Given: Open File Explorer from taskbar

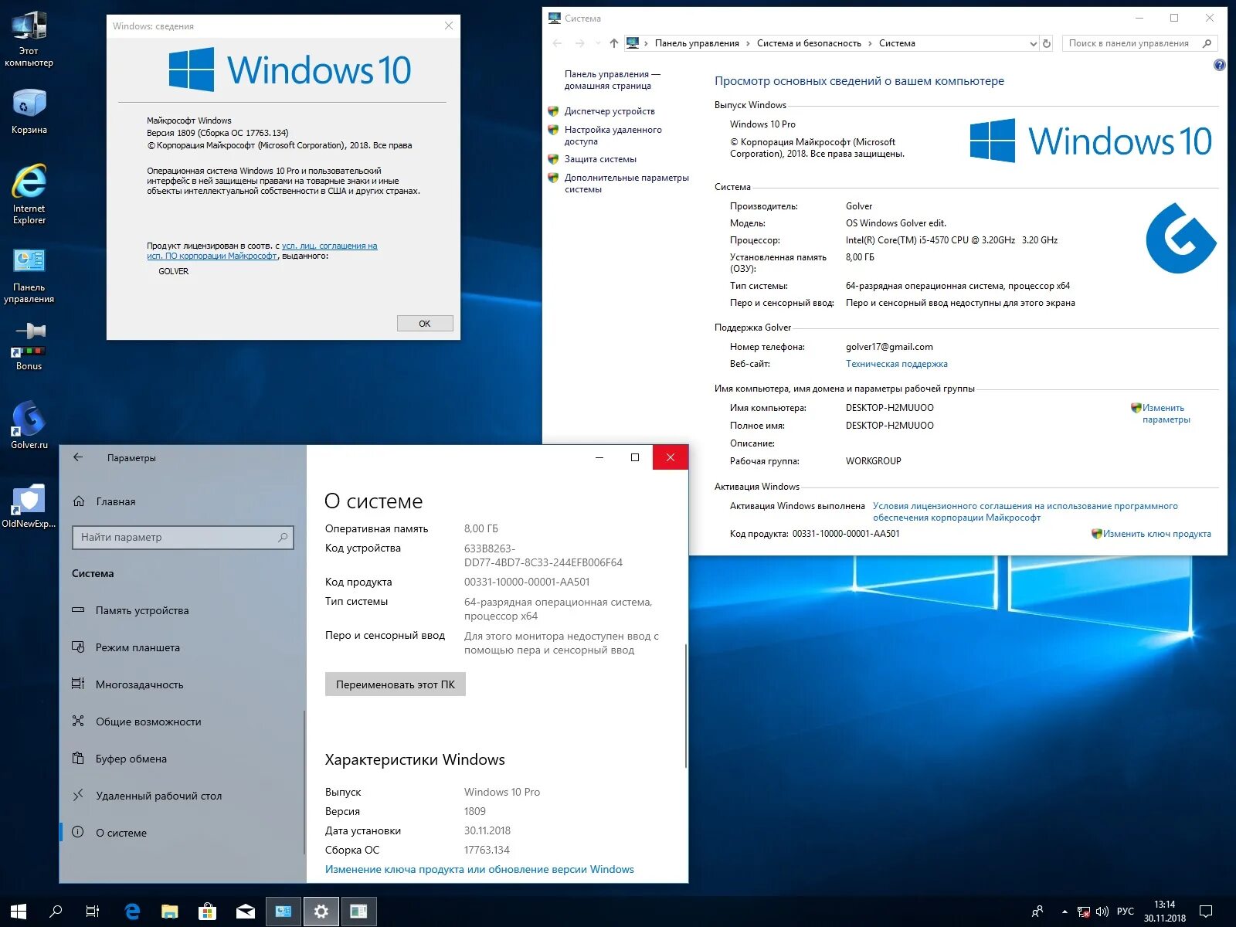Looking at the screenshot, I should pos(169,912).
